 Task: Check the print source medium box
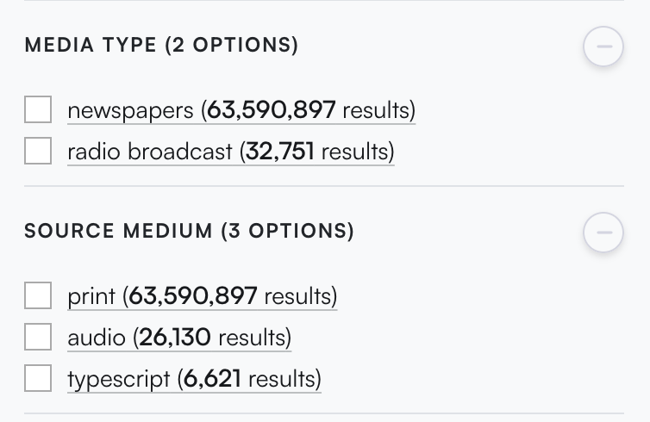coord(38,295)
